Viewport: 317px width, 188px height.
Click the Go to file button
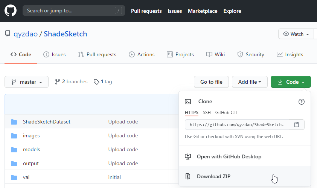(x=211, y=82)
